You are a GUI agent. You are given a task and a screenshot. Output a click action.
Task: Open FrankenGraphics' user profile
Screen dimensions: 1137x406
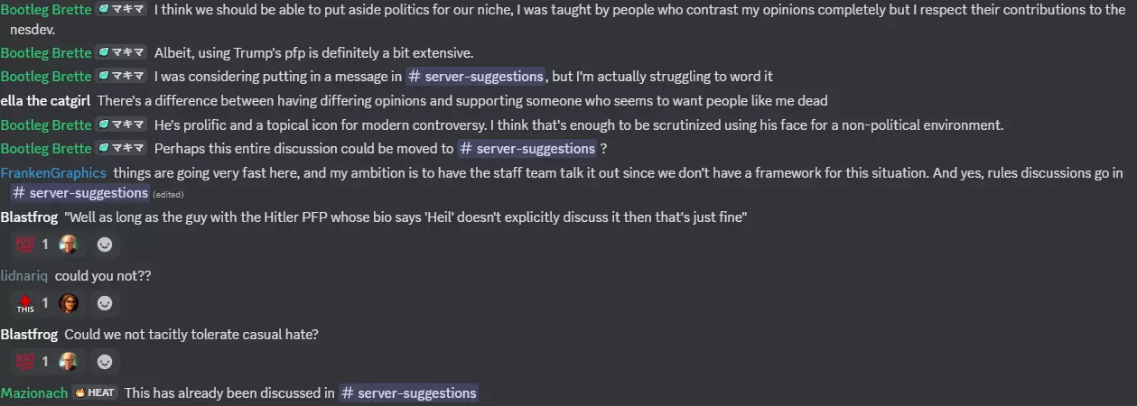53,172
